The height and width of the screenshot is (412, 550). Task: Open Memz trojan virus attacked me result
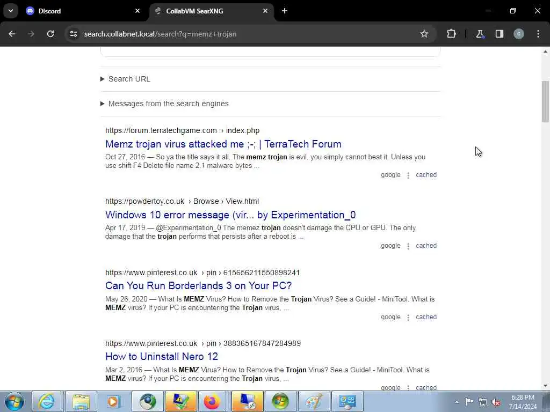point(223,144)
